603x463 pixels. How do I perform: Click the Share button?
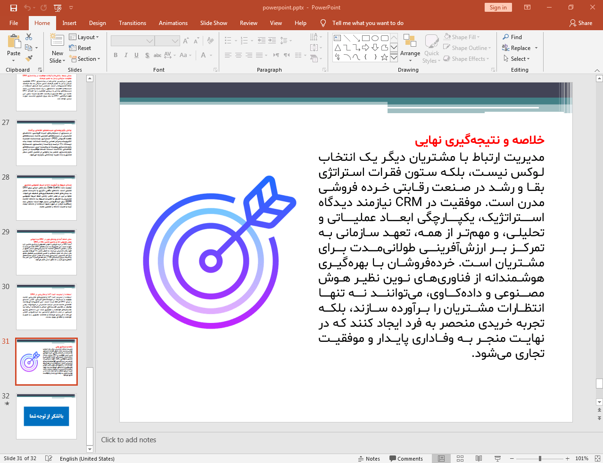[581, 23]
